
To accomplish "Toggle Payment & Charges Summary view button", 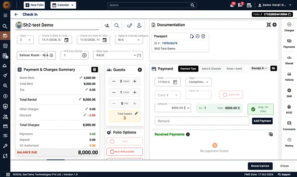I will [x=94, y=70].
